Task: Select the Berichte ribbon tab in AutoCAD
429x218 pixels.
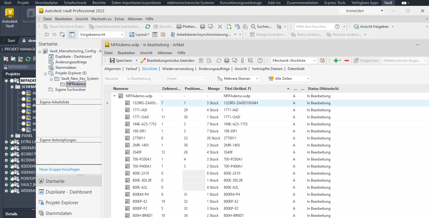Action: click(99, 3)
